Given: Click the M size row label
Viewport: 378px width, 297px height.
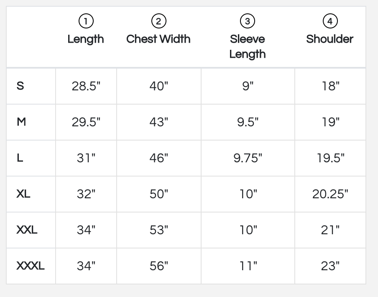Looking at the screenshot, I should [21, 122].
